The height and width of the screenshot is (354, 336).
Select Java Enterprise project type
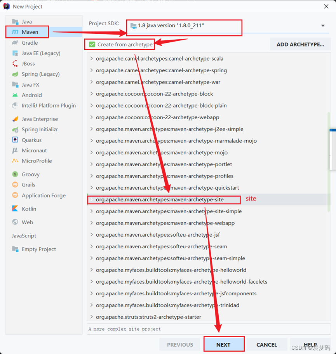coord(44,119)
